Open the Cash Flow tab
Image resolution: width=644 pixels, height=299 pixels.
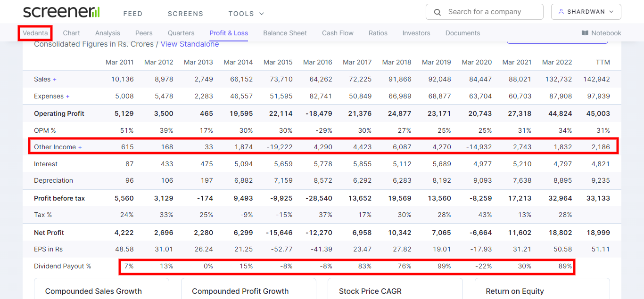pos(338,33)
